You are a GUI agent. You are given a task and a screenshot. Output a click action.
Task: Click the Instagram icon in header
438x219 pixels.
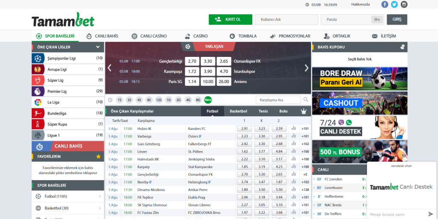[403, 4]
